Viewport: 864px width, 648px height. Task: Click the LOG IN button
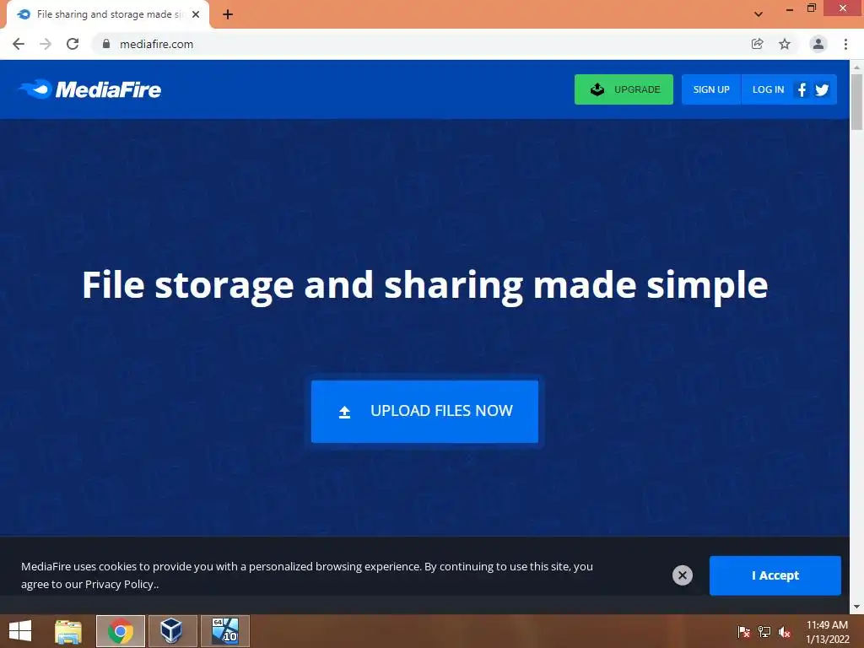[768, 89]
